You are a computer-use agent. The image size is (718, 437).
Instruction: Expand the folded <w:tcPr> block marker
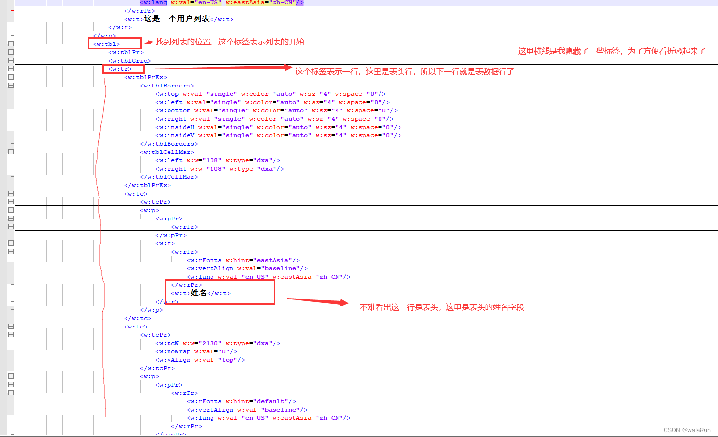11,202
